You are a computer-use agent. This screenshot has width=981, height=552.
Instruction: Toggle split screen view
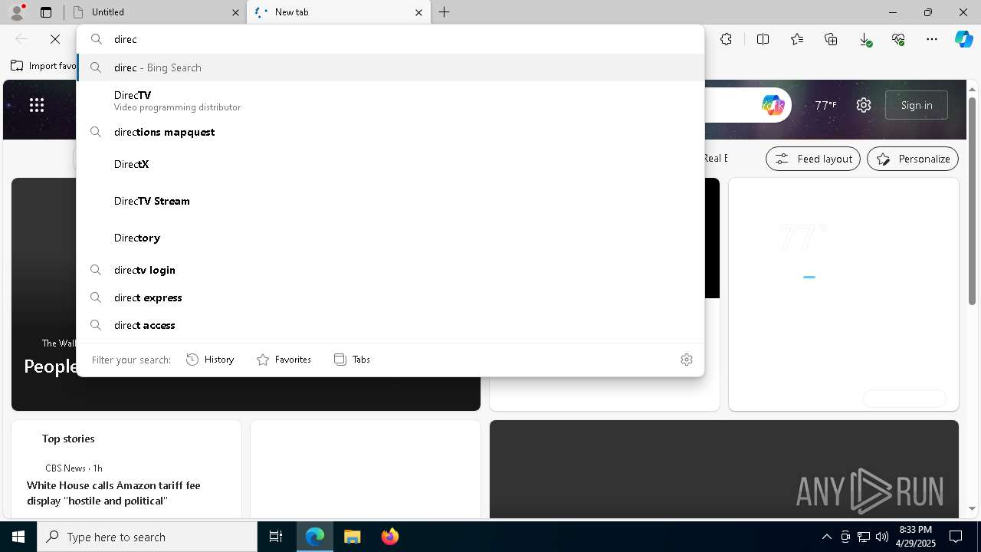[x=763, y=39]
